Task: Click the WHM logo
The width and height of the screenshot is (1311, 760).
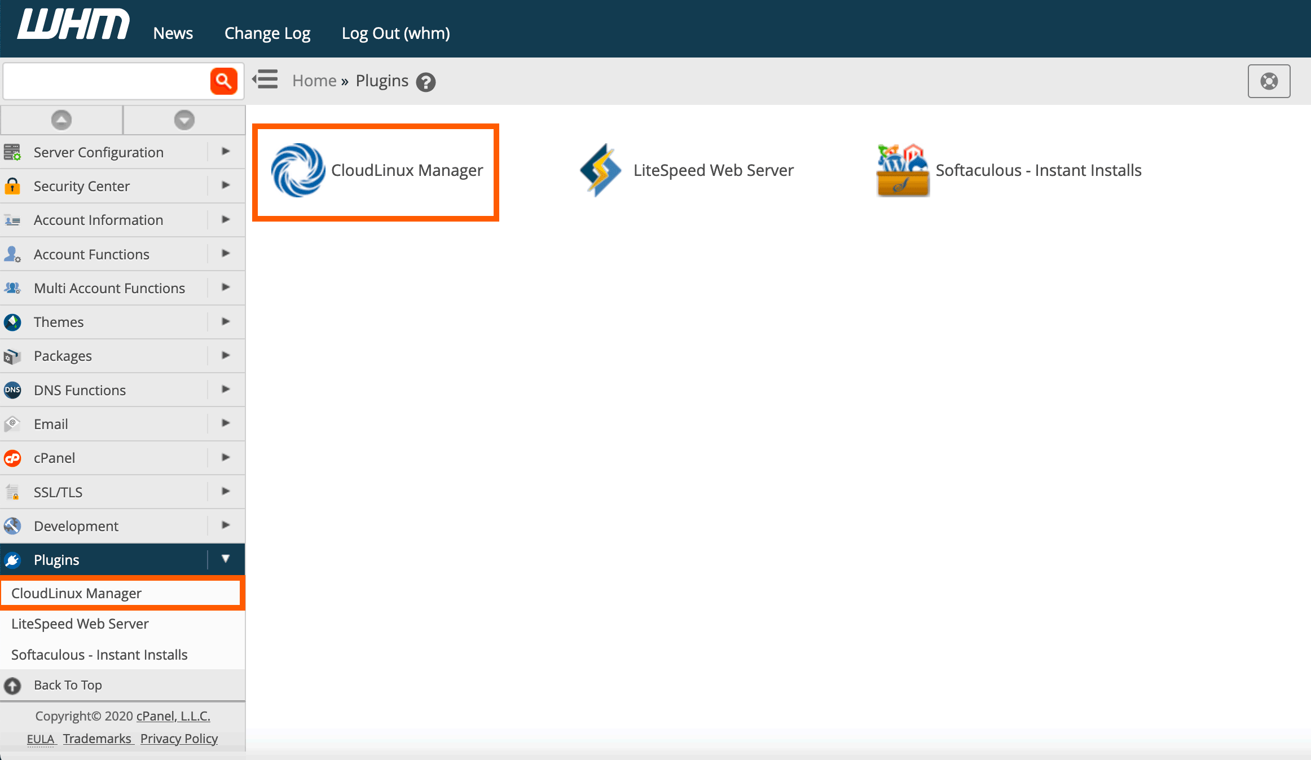Action: (73, 25)
